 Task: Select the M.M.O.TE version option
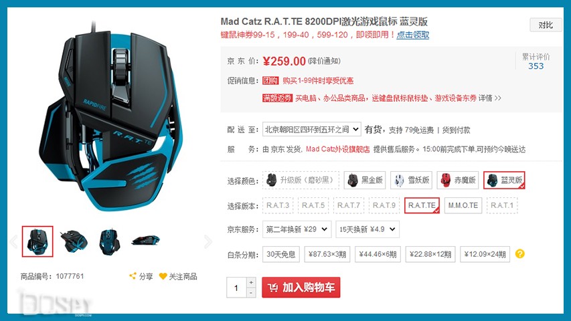(x=463, y=205)
